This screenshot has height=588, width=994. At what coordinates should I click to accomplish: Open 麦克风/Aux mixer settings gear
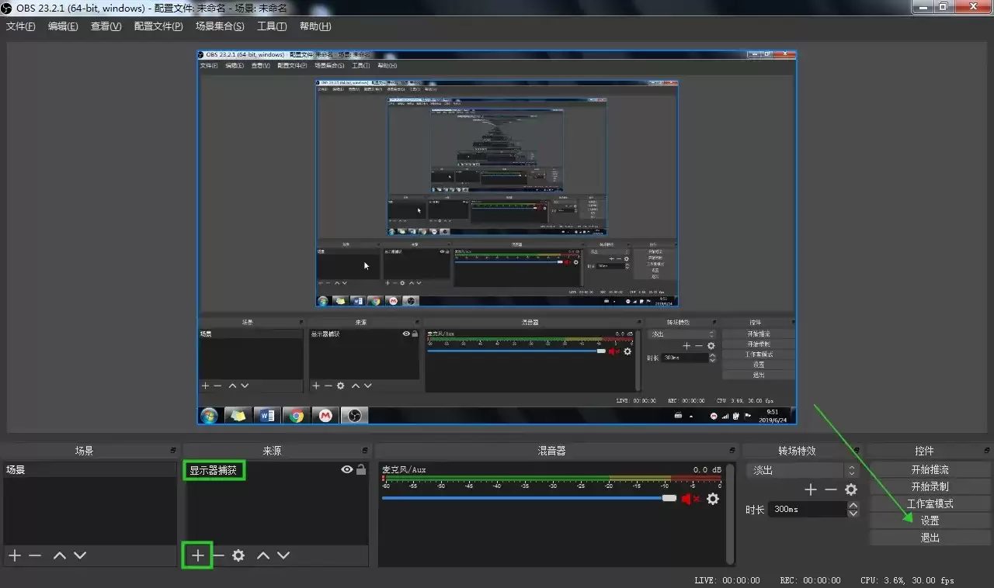(713, 499)
